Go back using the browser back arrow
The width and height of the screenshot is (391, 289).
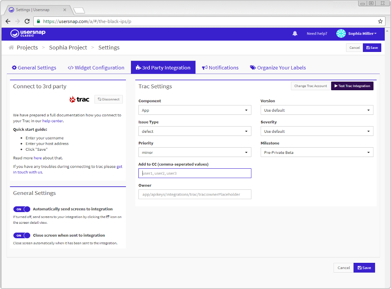pyautogui.click(x=8, y=21)
